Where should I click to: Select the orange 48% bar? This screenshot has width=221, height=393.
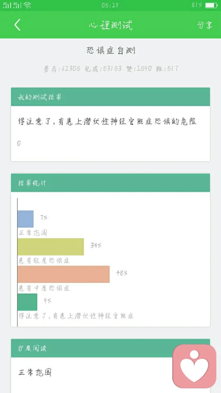64,274
